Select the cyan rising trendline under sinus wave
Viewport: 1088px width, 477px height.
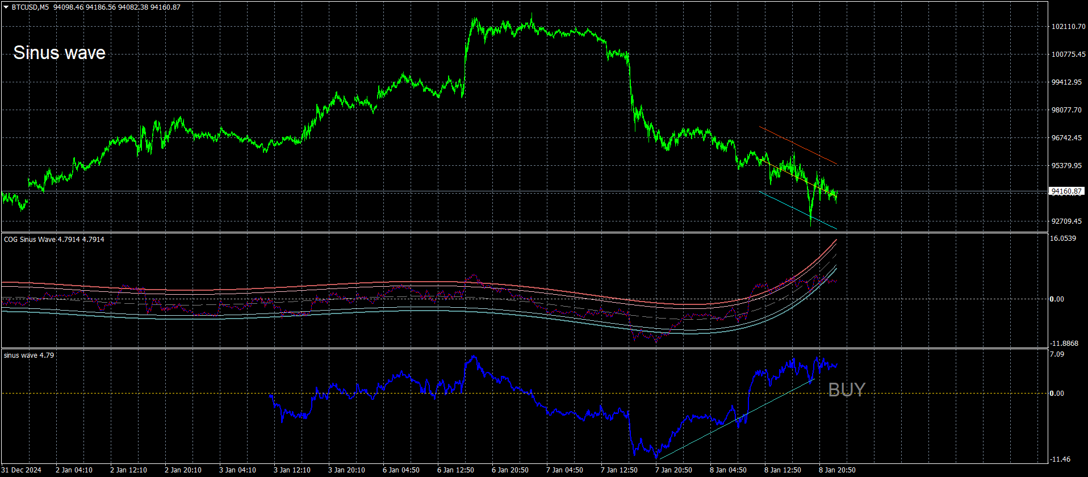(737, 419)
